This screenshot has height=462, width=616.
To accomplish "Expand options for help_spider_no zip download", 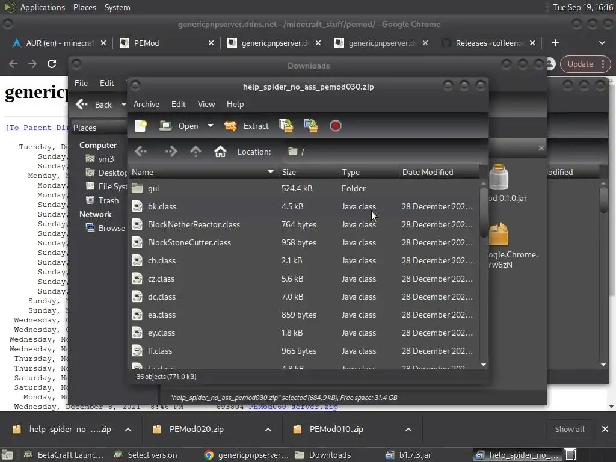I will [128, 430].
